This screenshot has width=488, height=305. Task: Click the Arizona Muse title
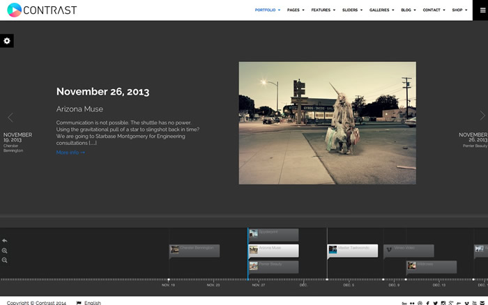click(79, 109)
